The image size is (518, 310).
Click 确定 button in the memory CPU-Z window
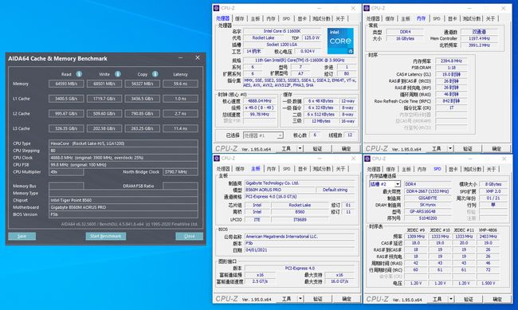pyautogui.click(x=496, y=149)
